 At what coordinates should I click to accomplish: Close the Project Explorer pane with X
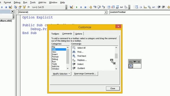12,11
